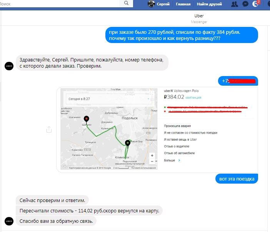Click the trip route map

(109, 129)
